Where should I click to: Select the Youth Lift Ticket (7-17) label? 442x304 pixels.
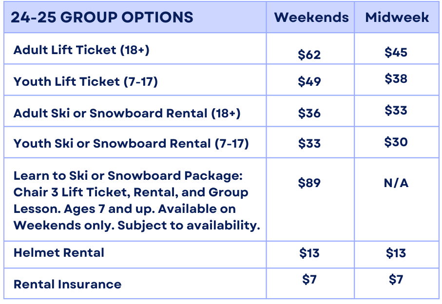tap(86, 81)
